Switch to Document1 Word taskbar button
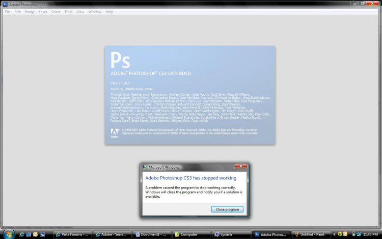 (x=152, y=234)
